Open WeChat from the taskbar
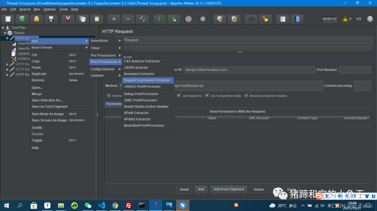Screen dimensions: 377x211 pyautogui.click(x=88, y=205)
